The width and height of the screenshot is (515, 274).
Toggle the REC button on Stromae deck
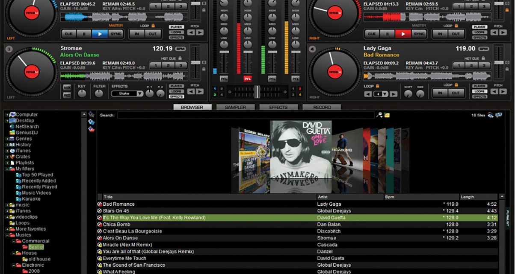(67, 95)
